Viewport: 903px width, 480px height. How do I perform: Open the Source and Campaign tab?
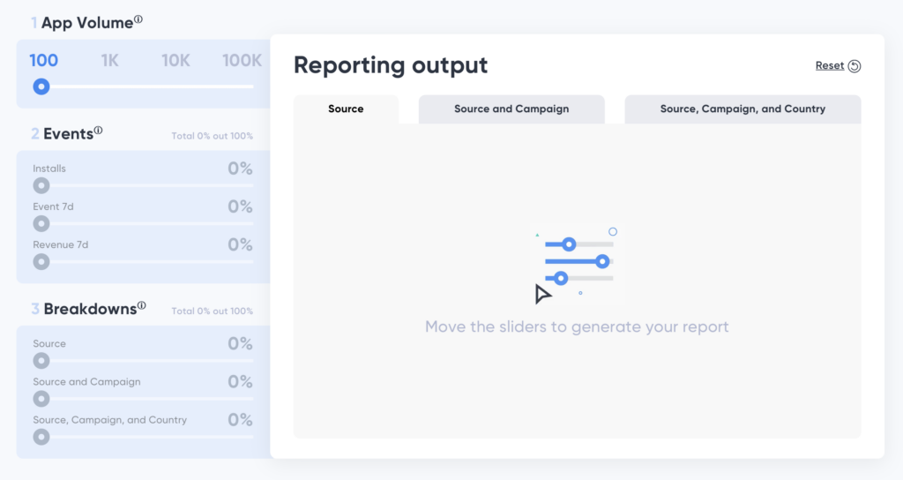(x=511, y=109)
